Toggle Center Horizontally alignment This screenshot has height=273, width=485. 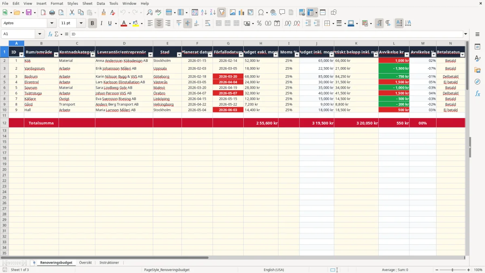click(159, 23)
